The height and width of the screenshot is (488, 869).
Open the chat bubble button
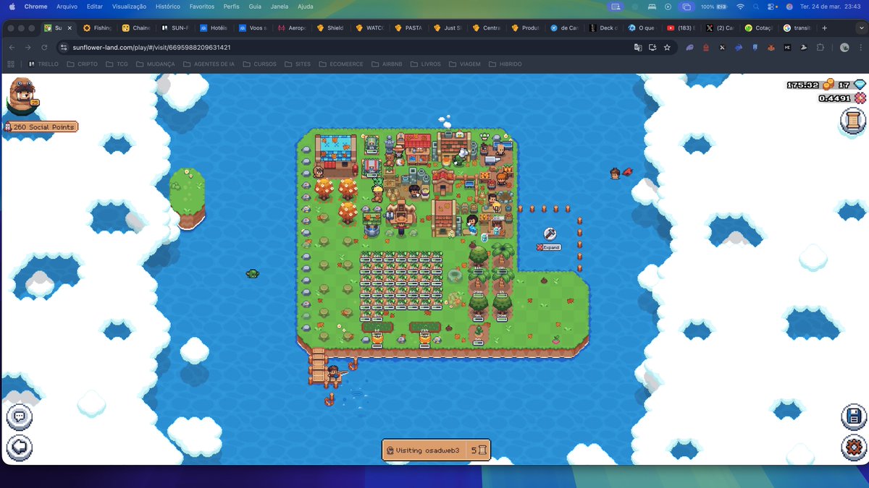[20, 418]
